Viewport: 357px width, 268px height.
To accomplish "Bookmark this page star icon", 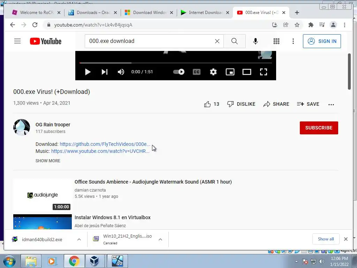I will (297, 25).
